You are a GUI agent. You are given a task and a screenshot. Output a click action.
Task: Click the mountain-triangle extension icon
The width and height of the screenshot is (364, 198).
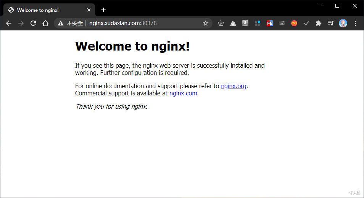[x=233, y=23]
